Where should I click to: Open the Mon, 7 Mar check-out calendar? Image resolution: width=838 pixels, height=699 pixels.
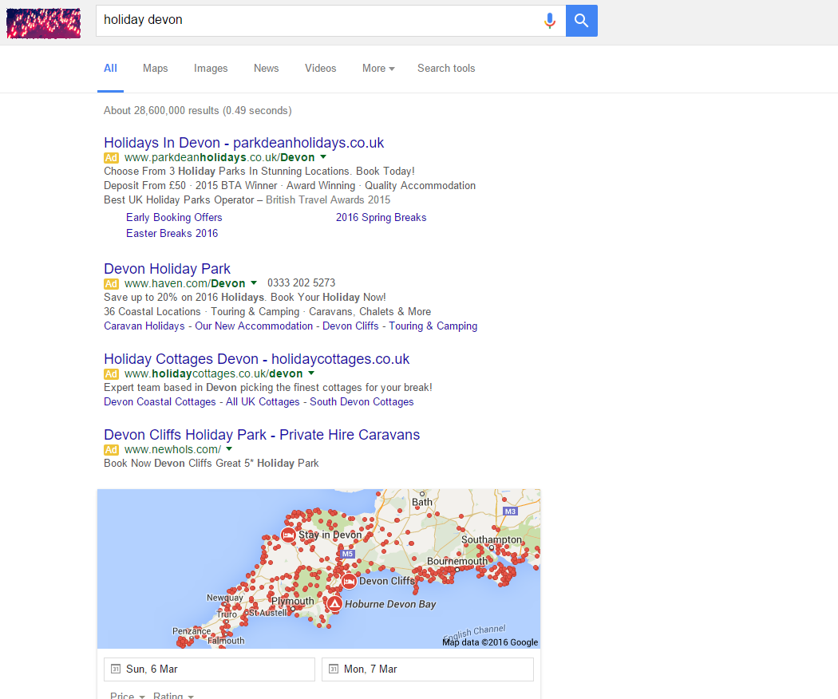pos(333,669)
